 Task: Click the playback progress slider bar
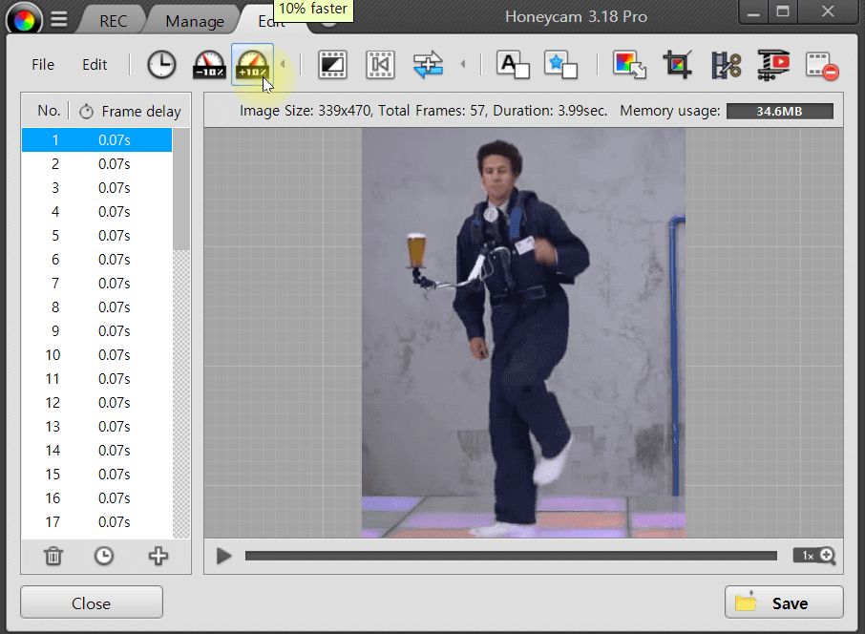(x=510, y=556)
